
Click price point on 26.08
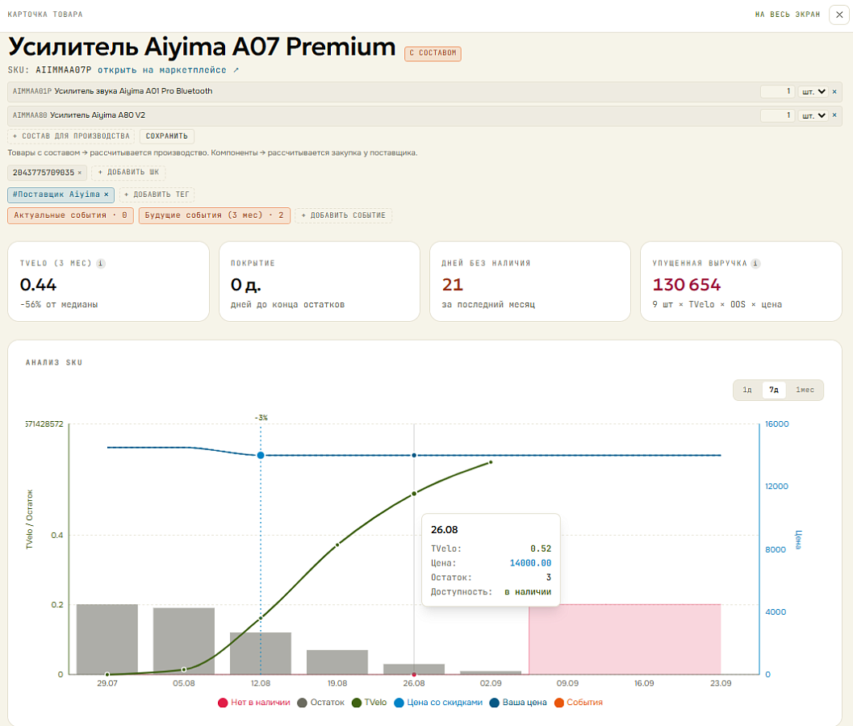click(414, 455)
